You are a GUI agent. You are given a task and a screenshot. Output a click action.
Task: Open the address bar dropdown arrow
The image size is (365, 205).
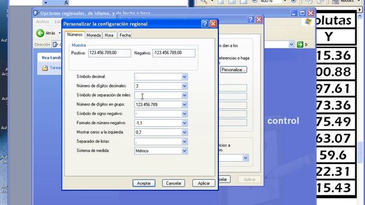[291, 44]
